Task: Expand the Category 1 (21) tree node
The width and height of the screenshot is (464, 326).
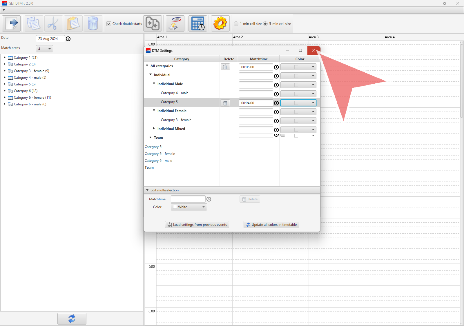Action: [x=4, y=58]
